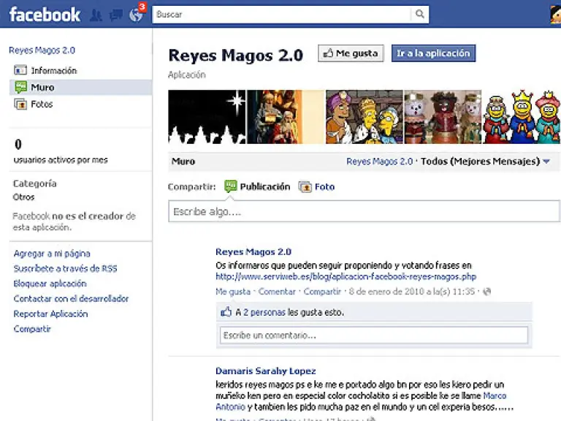The image size is (561, 421).
Task: Select the Foto share option
Action: [x=316, y=187]
